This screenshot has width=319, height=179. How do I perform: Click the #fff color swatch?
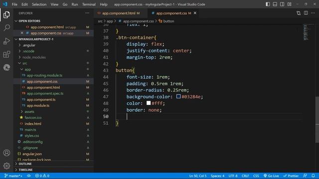tap(149, 103)
